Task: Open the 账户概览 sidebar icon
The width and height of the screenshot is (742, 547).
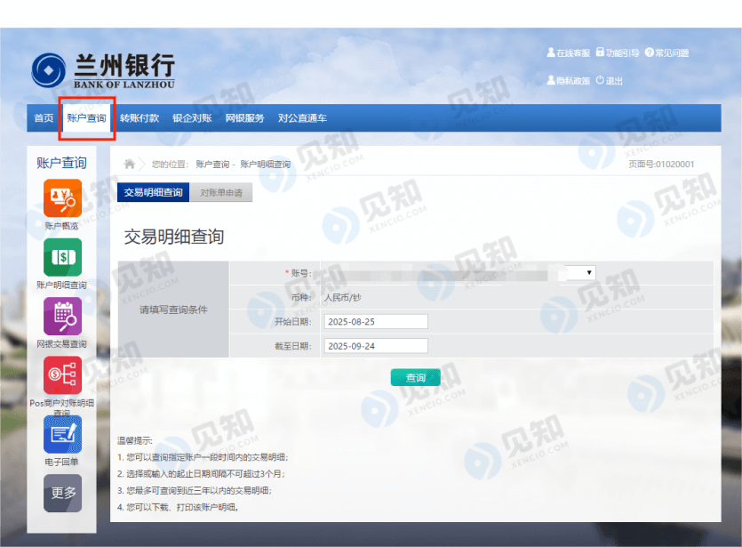Action: (62, 197)
